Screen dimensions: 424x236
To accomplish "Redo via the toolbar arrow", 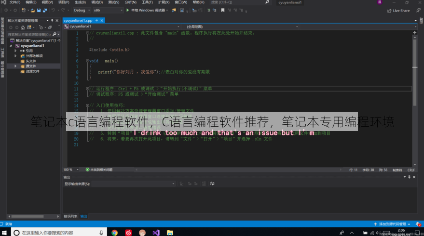I will pyautogui.click(x=63, y=10).
